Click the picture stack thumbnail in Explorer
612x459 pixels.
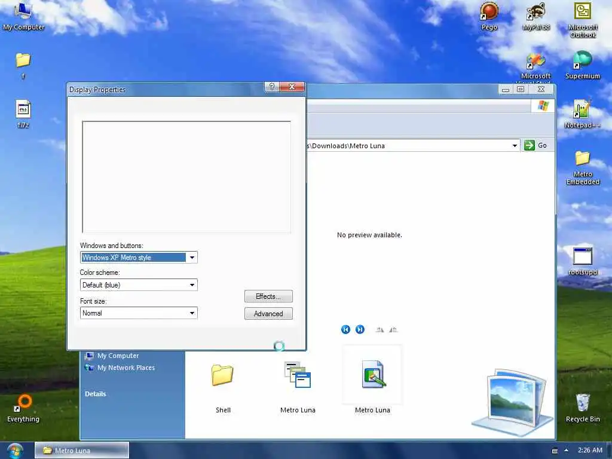[x=512, y=402]
